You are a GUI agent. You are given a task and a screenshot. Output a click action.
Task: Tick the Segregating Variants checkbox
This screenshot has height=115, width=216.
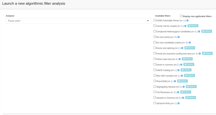point(154,86)
